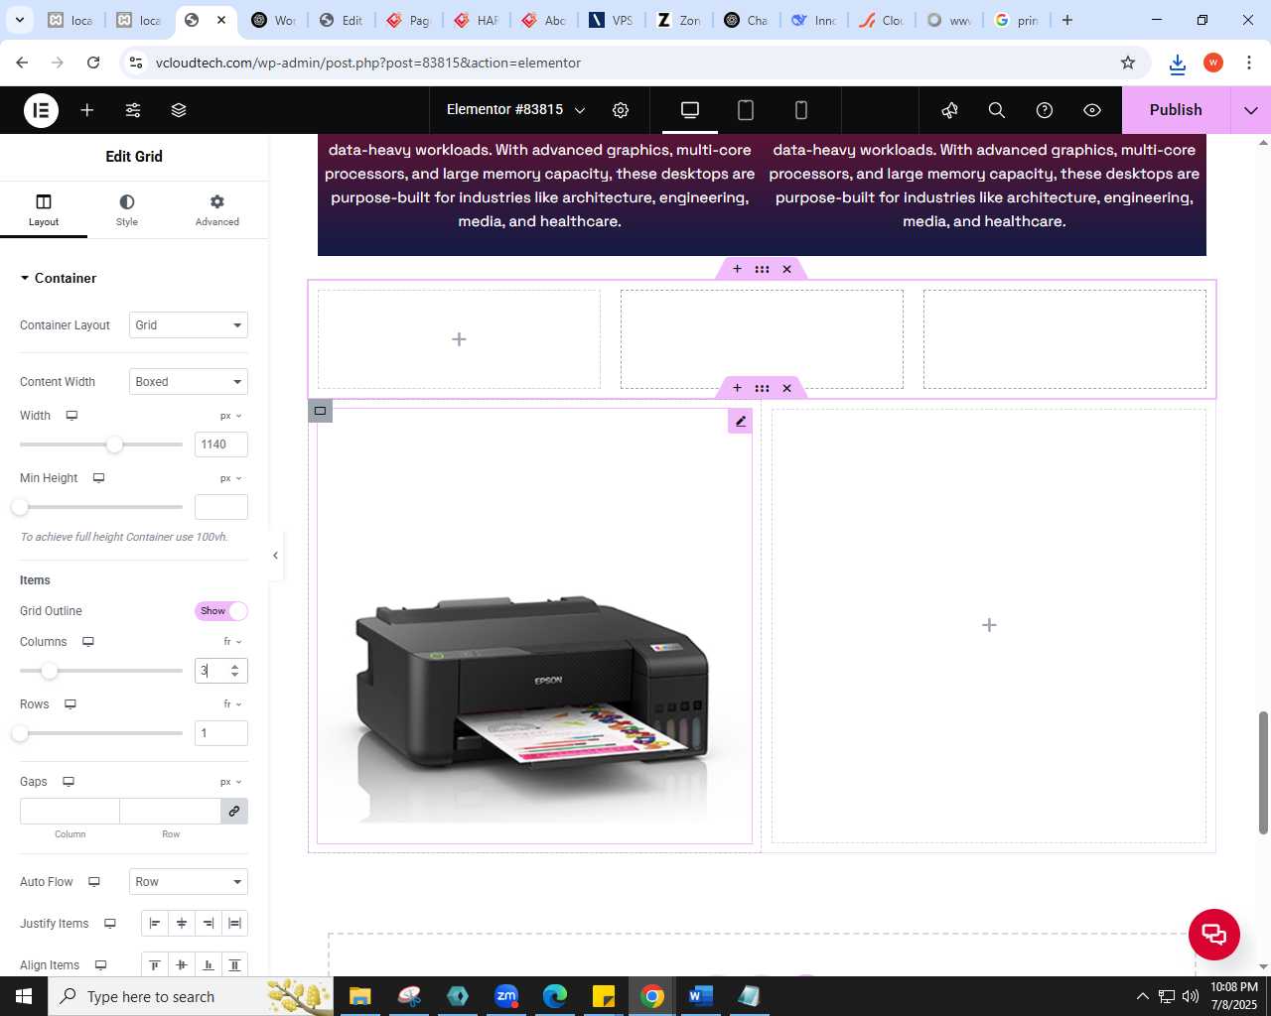Open the chat support bubble
This screenshot has height=1016, width=1271.
coord(1213,934)
